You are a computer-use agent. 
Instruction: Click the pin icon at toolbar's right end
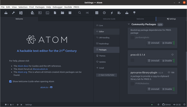point(134,13)
